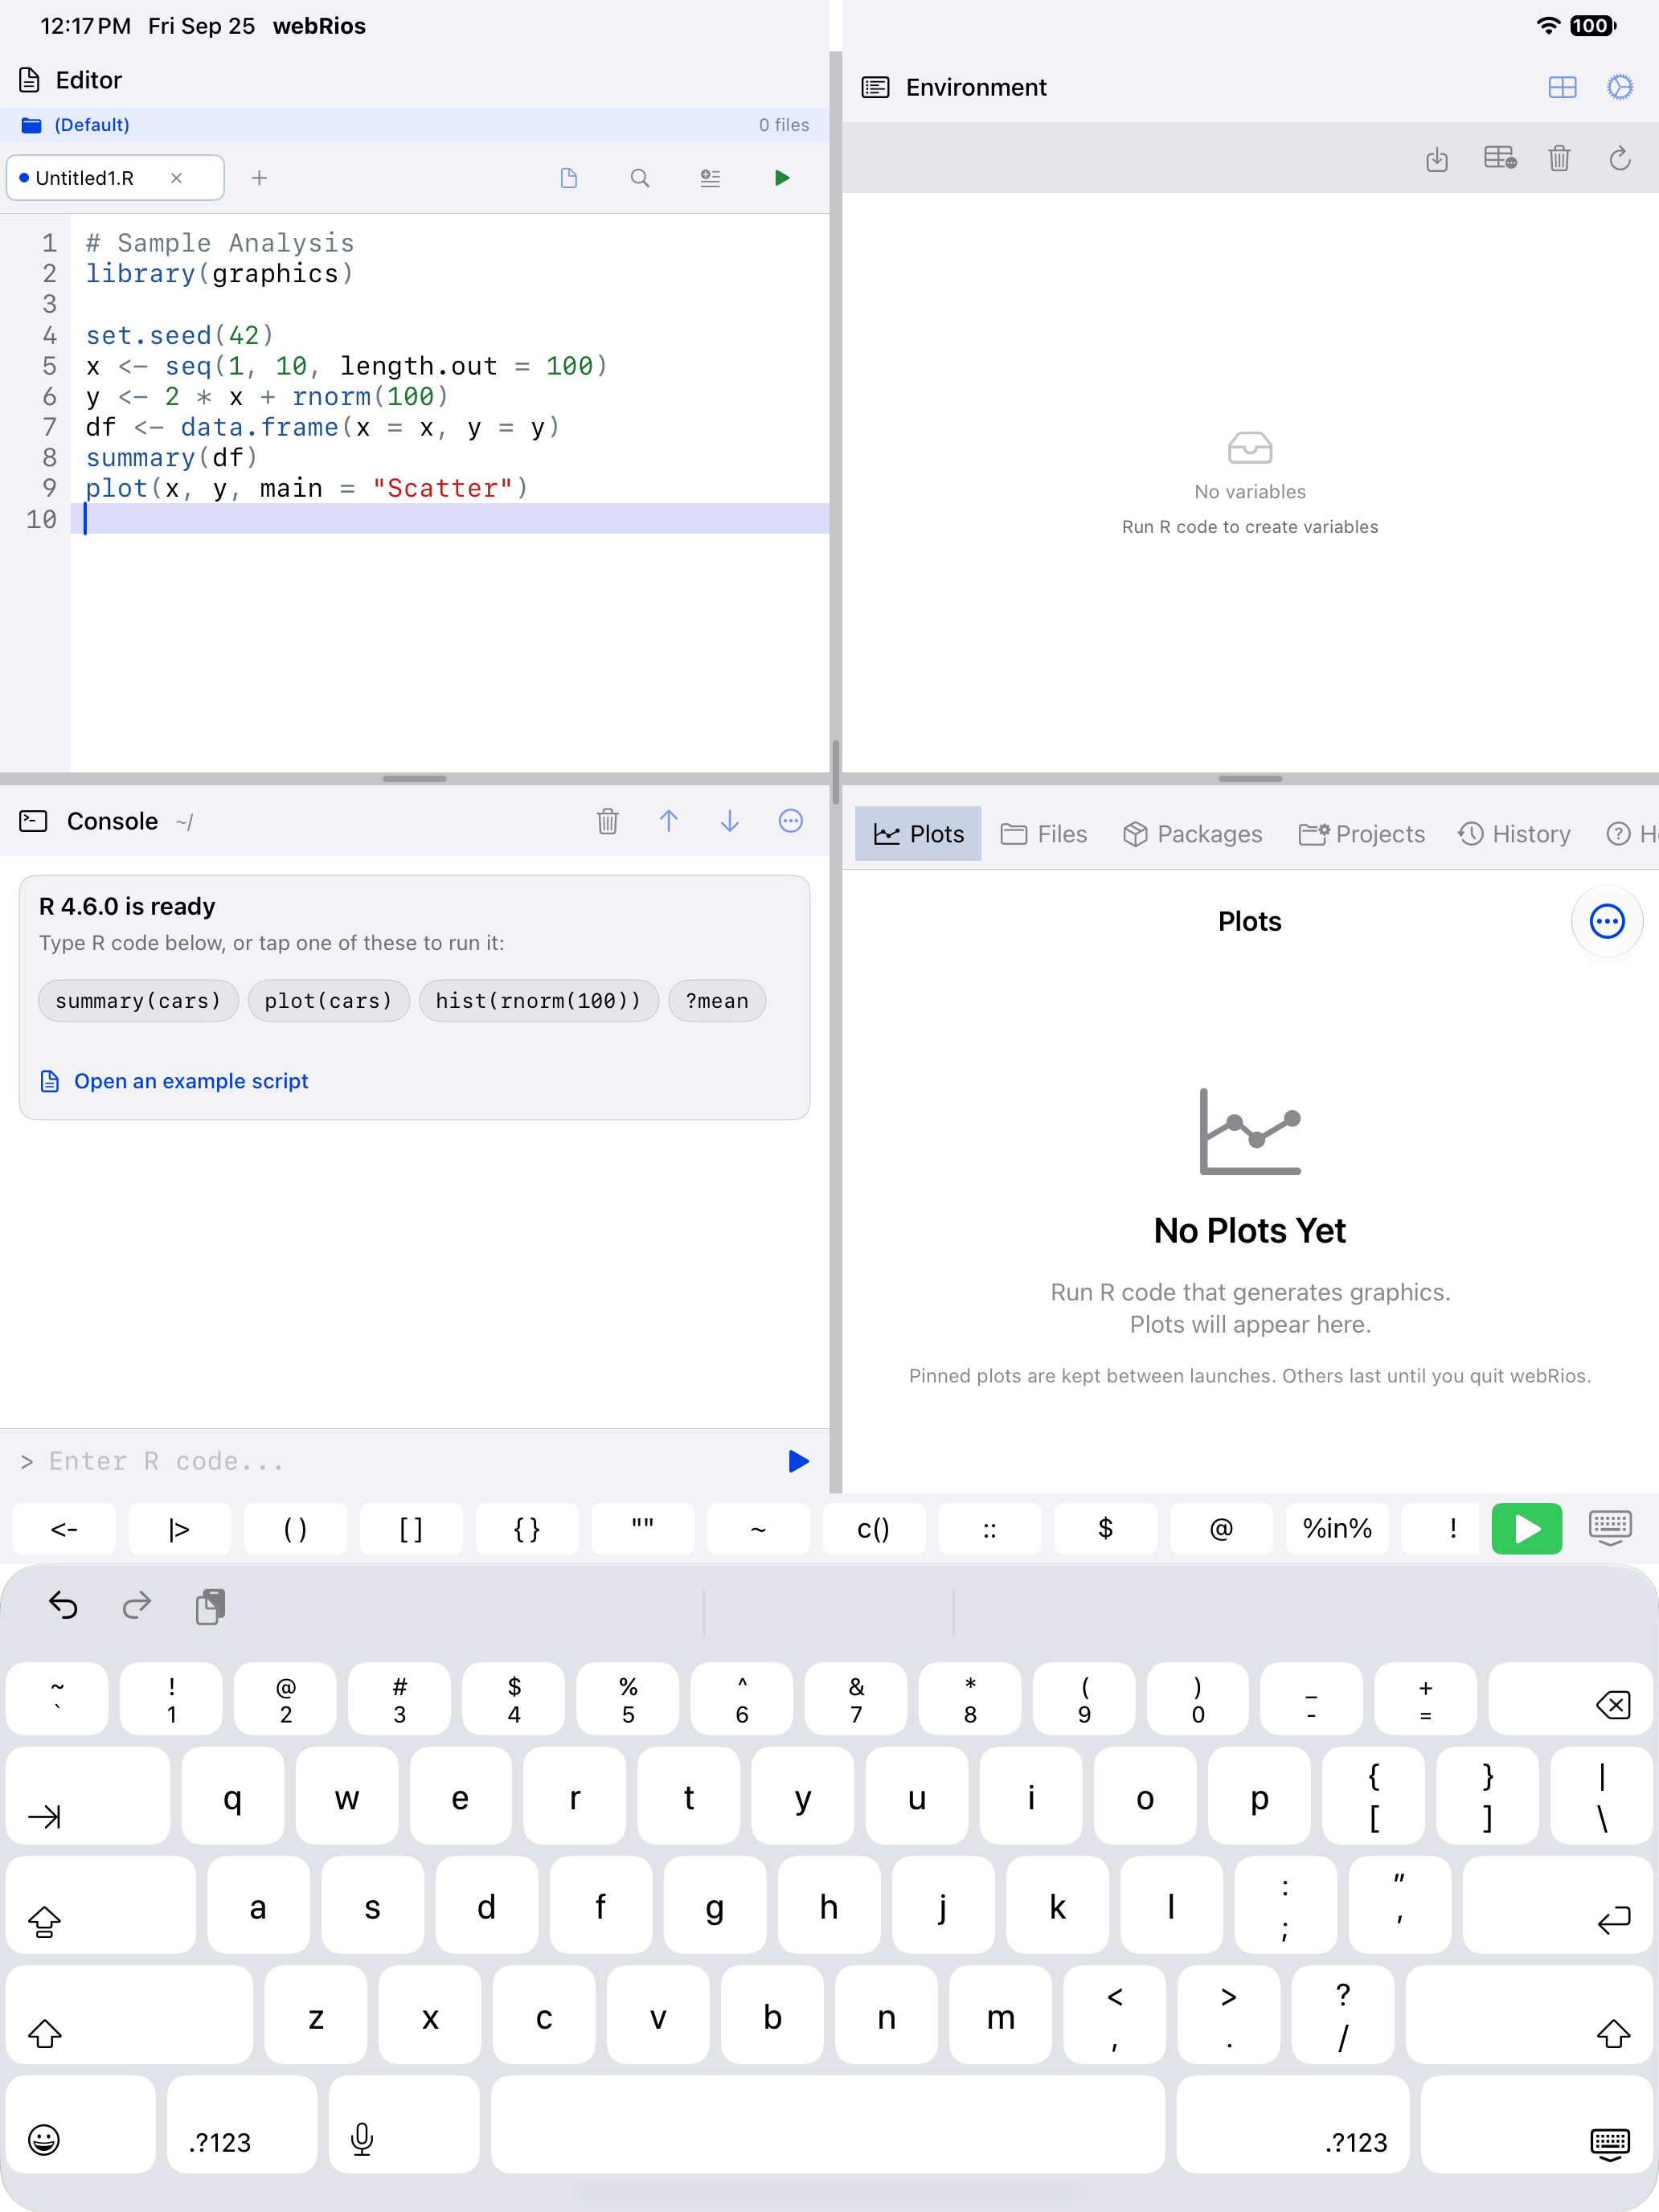Tap the green run key on shortcut bar
Image resolution: width=1659 pixels, height=2212 pixels.
pos(1527,1528)
